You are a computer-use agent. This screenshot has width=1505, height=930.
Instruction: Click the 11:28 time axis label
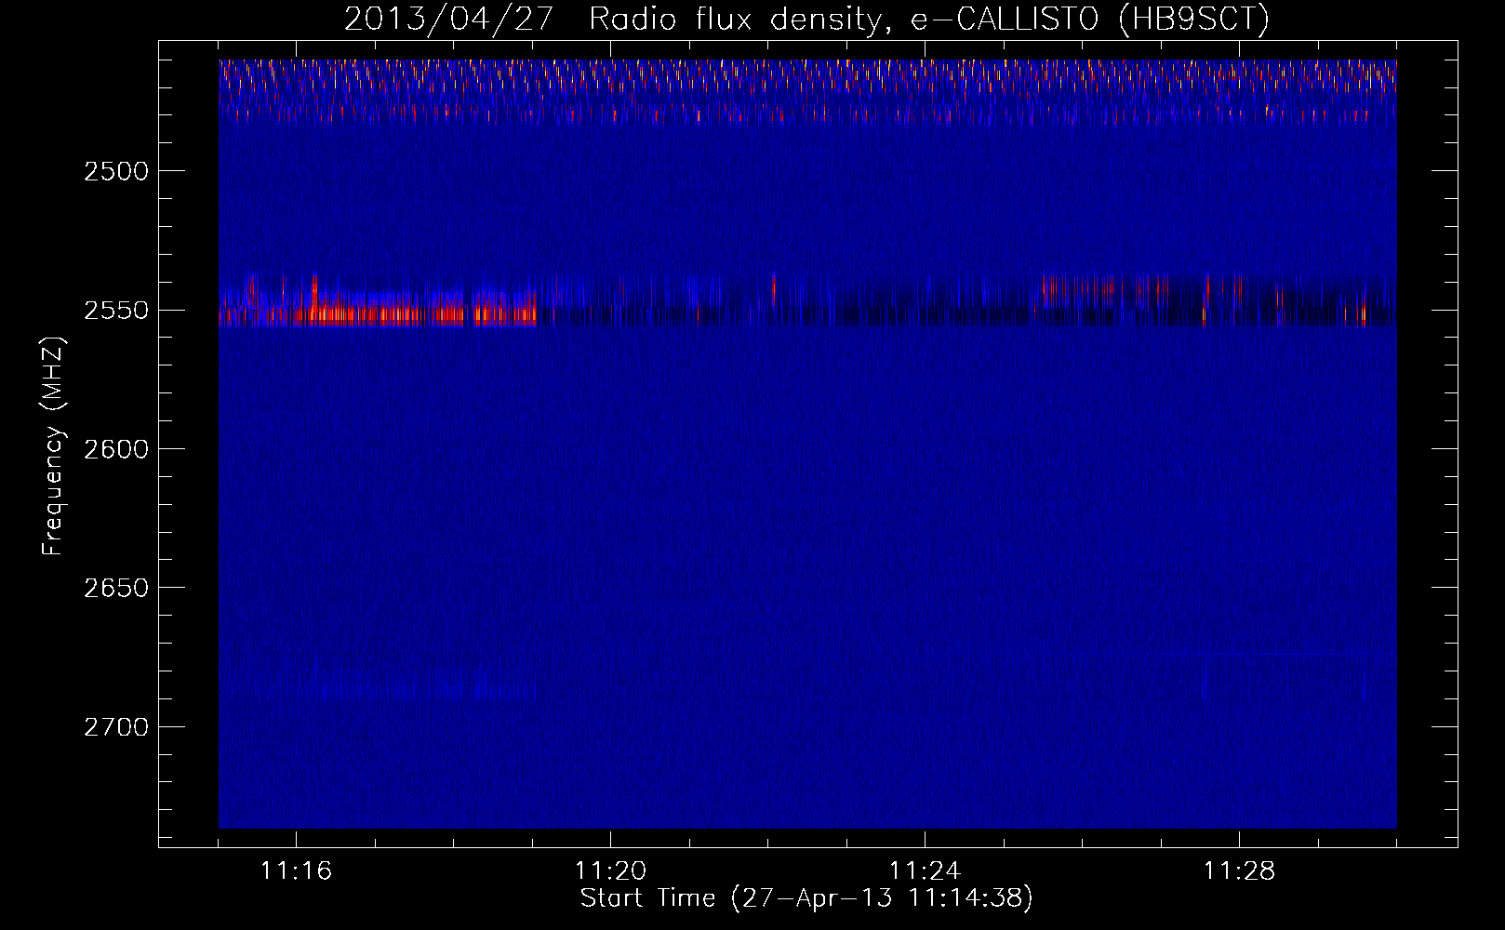click(x=1239, y=871)
